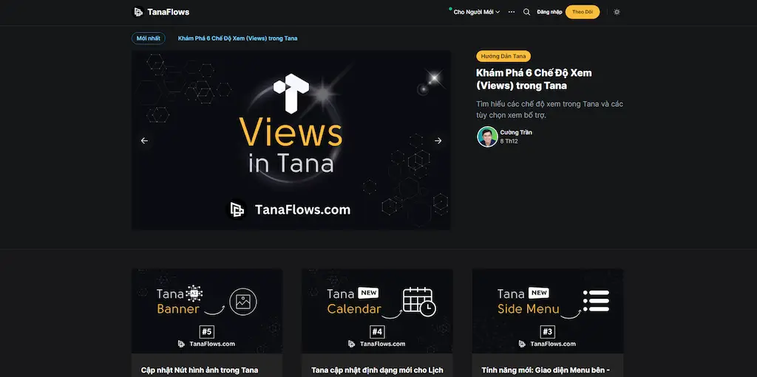Go to next slide with right arrow
This screenshot has width=757, height=377.
tap(438, 141)
